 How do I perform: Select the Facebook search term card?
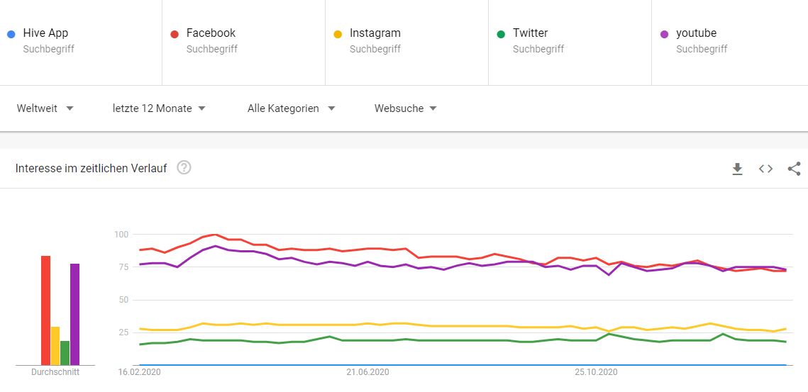point(211,33)
